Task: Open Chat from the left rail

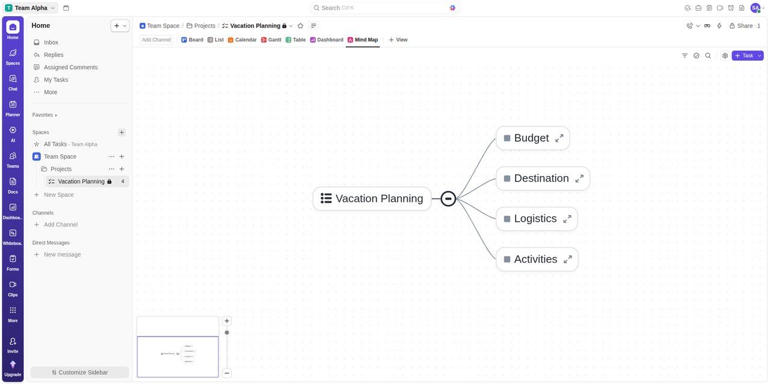Action: 13,82
